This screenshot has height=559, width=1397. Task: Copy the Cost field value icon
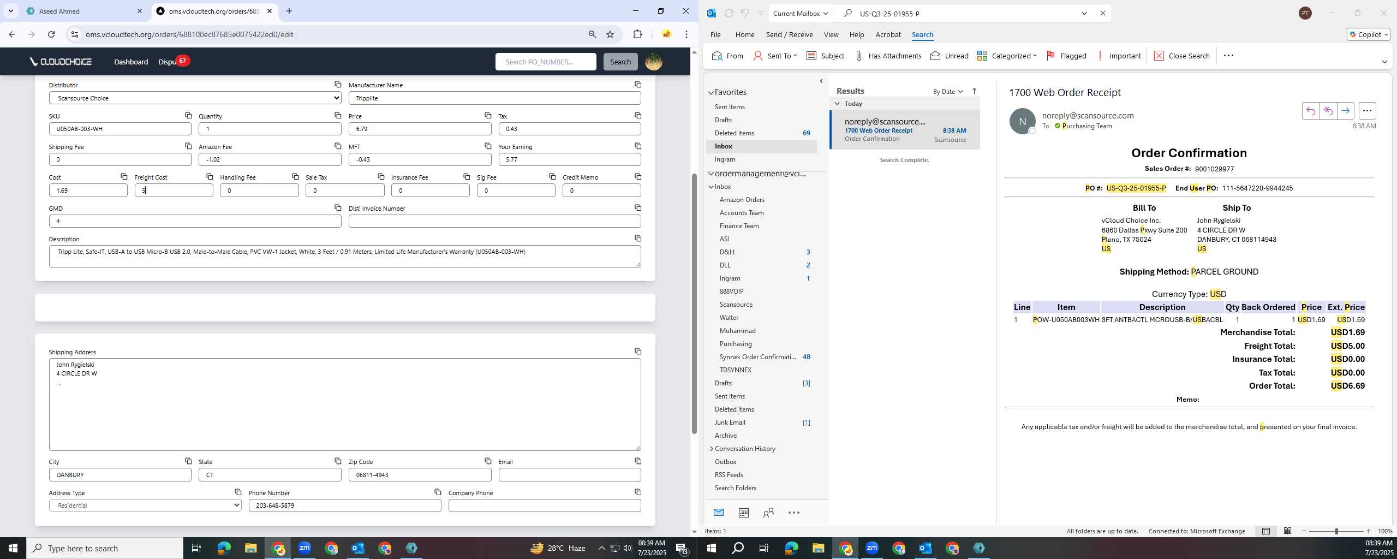[x=124, y=176]
